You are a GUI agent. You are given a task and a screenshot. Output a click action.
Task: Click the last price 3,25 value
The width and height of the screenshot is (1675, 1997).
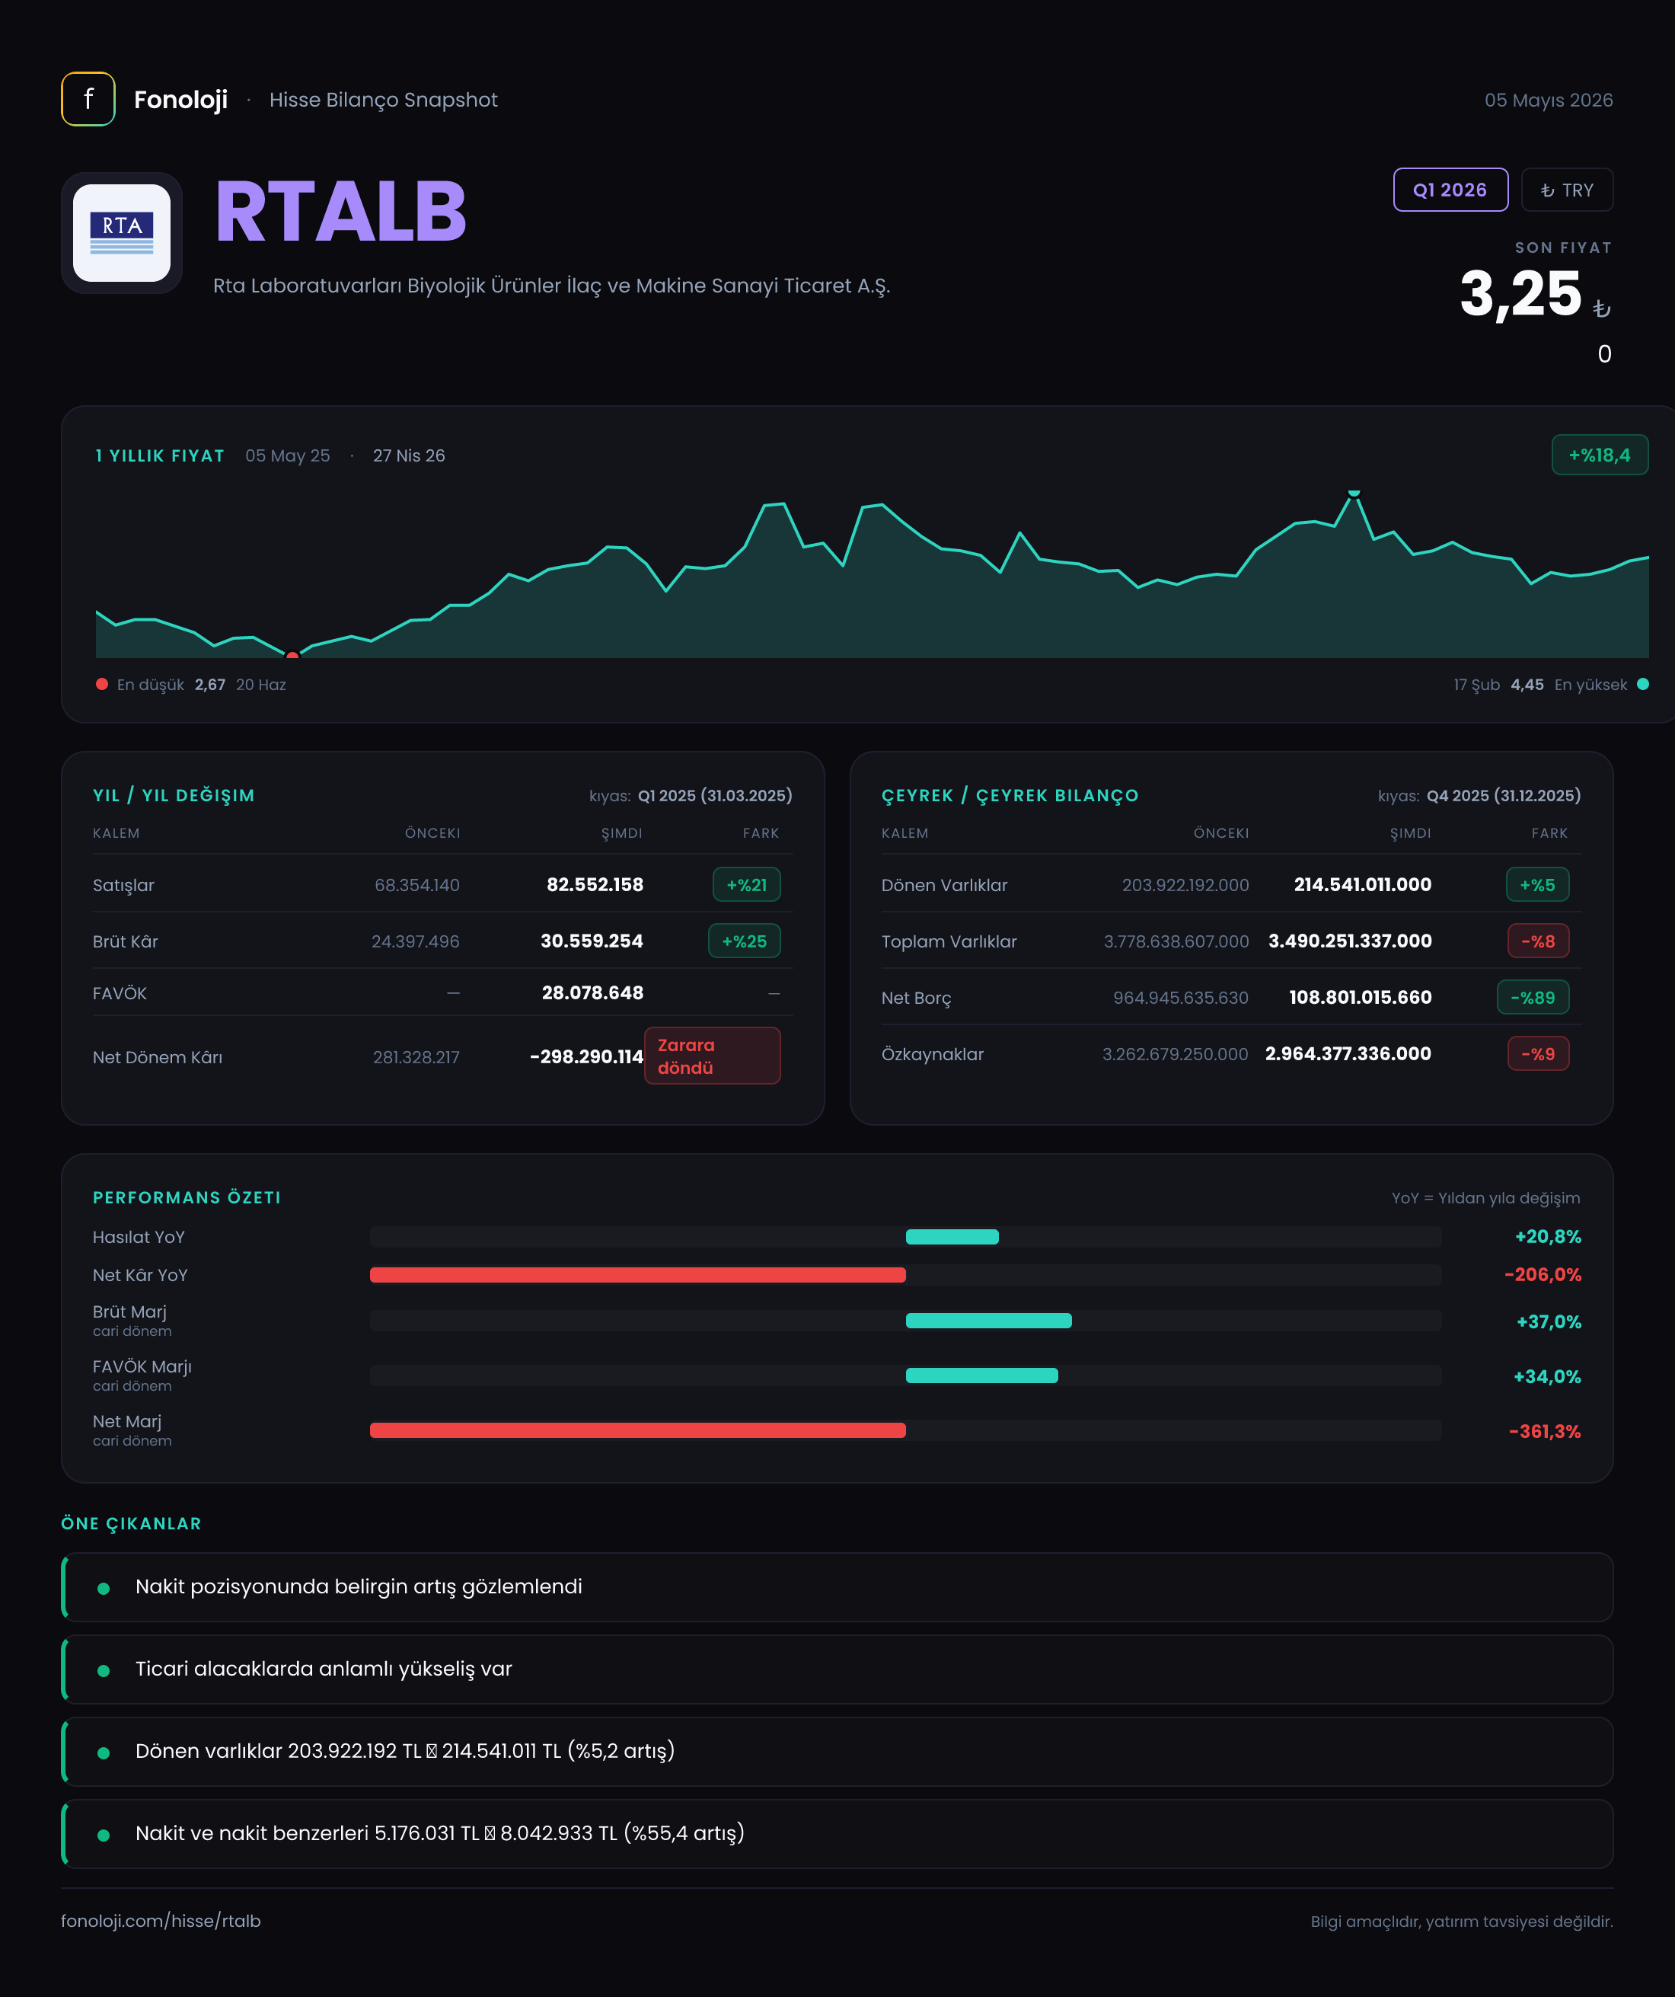point(1521,294)
